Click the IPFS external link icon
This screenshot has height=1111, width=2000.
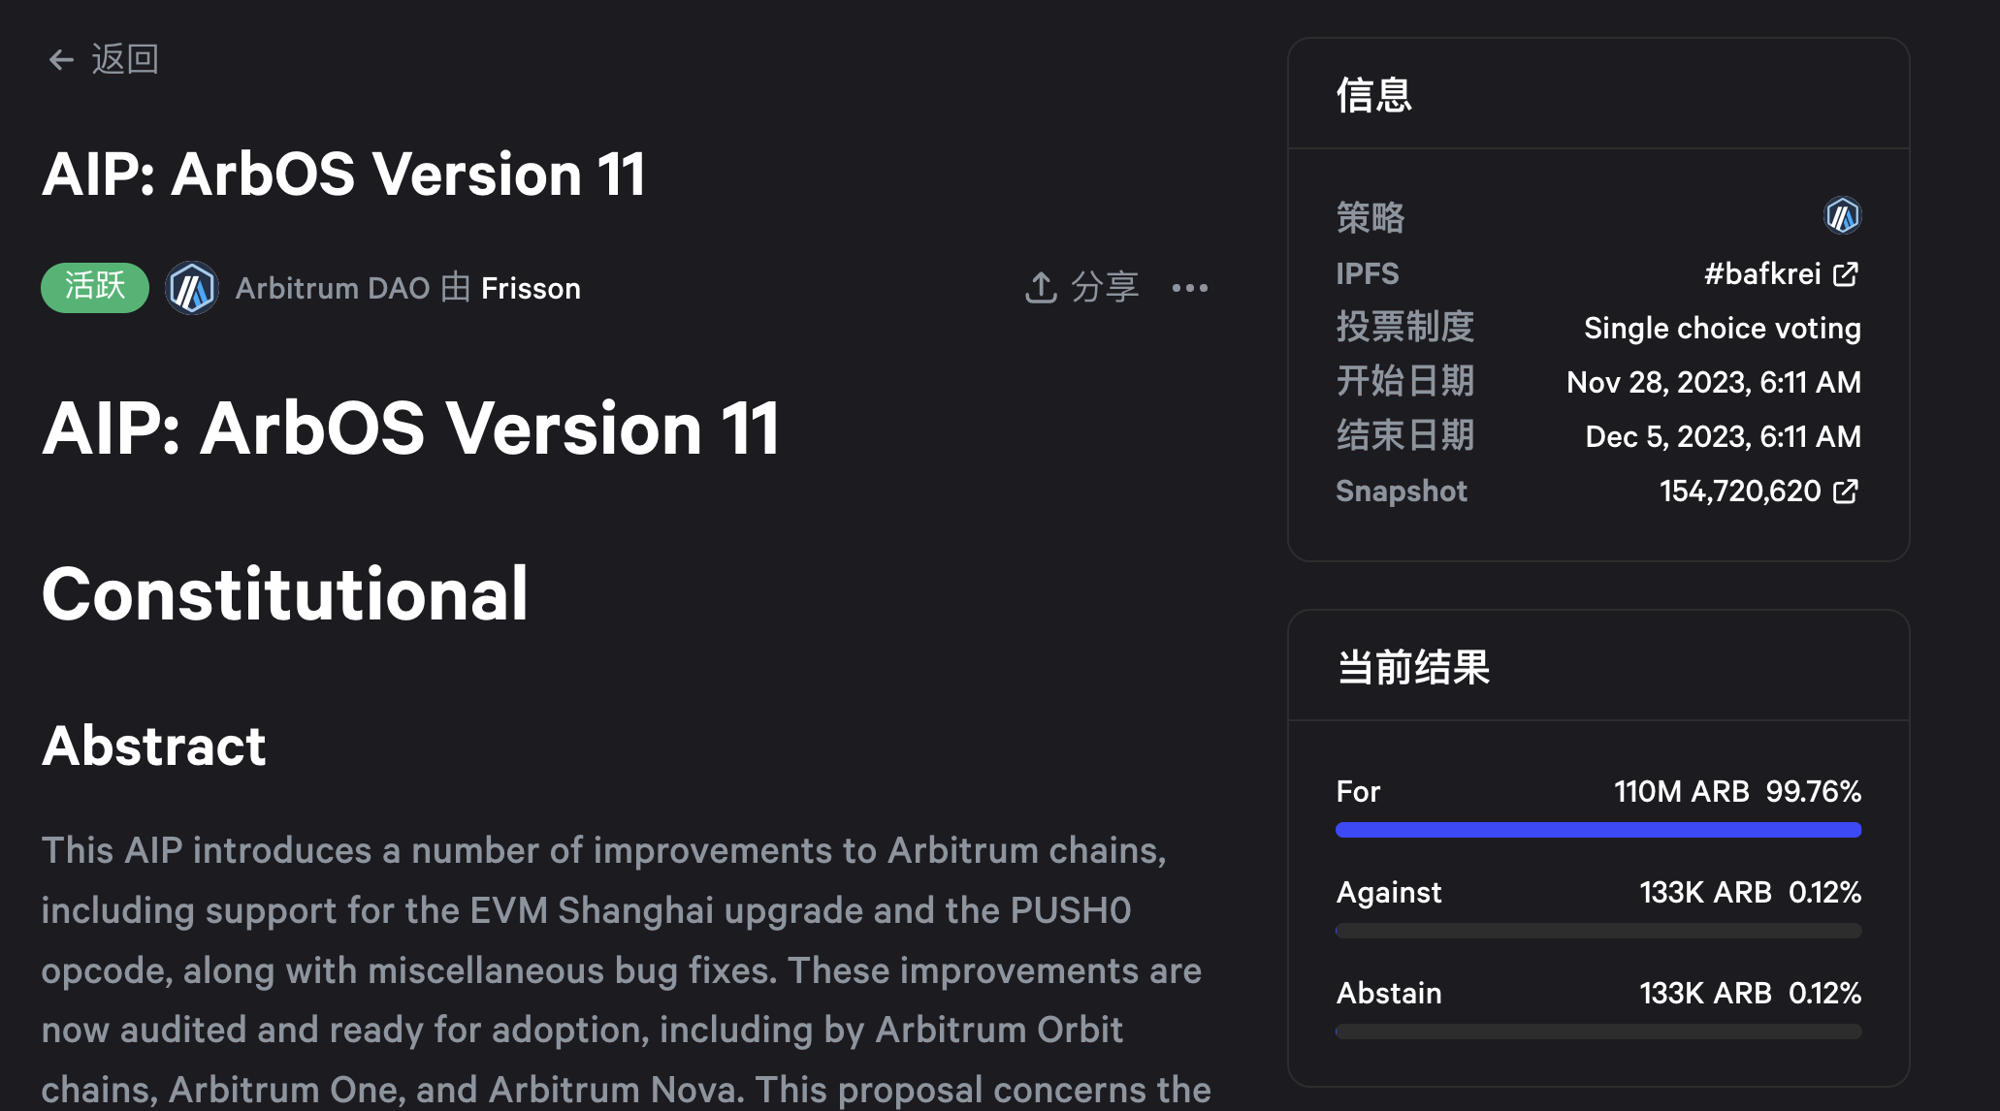(1846, 274)
